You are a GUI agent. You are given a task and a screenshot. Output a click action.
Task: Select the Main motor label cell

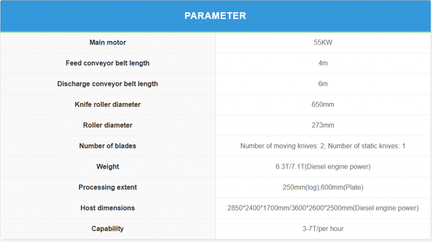[108, 42]
